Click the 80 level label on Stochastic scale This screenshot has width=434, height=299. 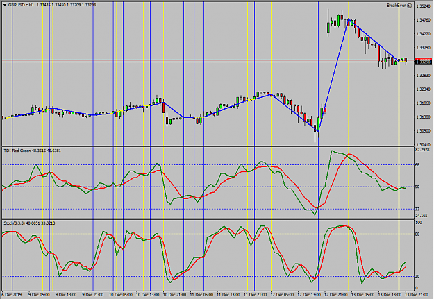(417, 234)
